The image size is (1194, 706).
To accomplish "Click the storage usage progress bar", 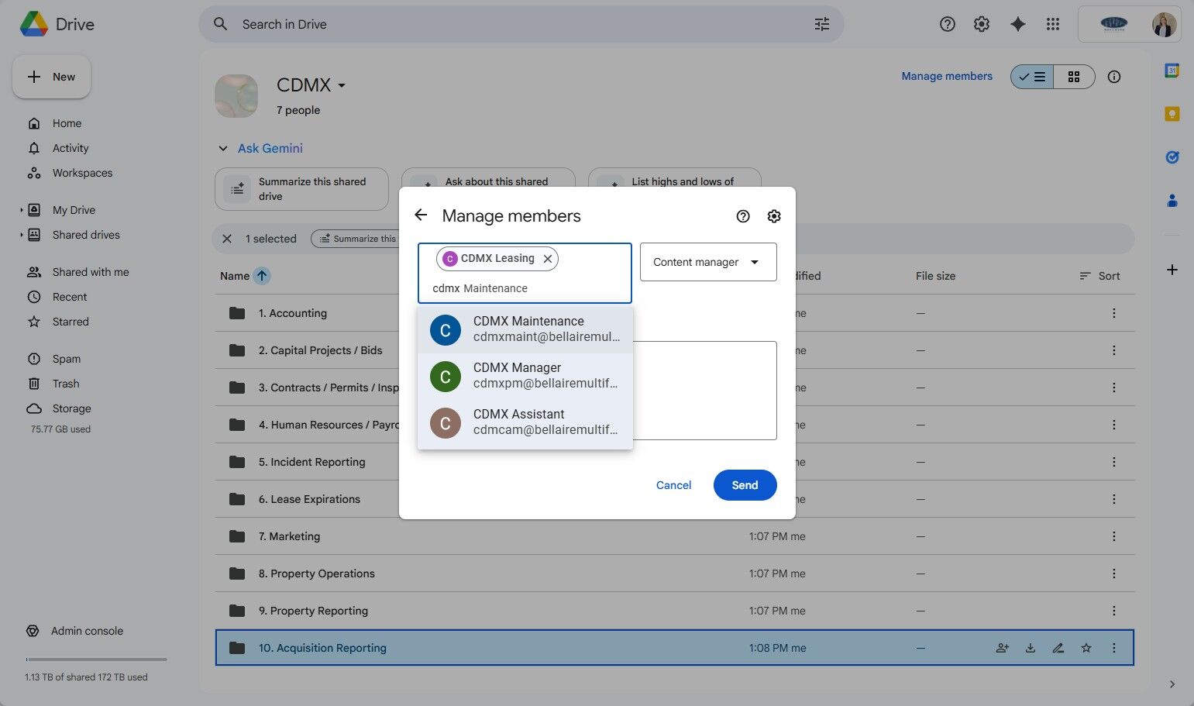I will coord(96,660).
